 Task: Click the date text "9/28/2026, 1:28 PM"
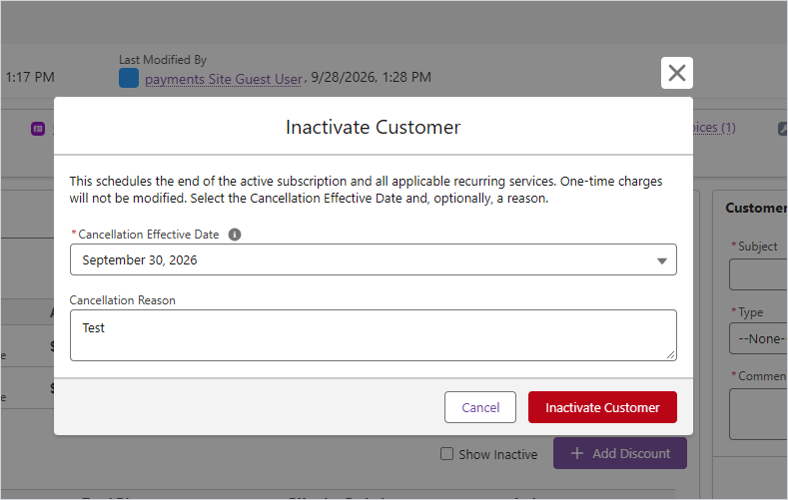click(x=371, y=77)
